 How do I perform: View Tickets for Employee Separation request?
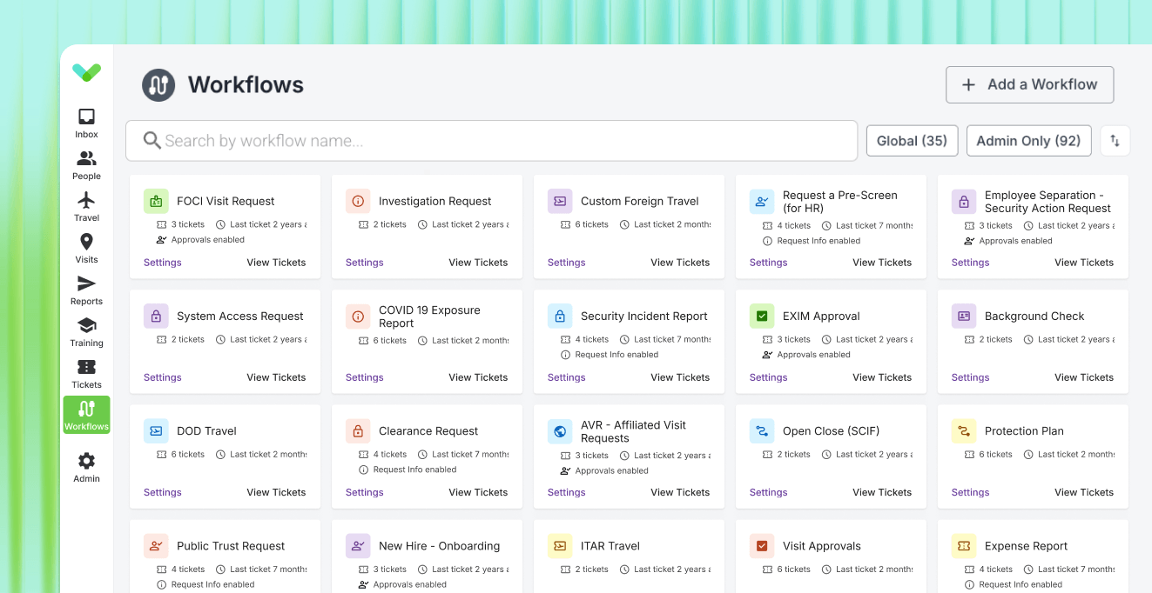(1084, 263)
